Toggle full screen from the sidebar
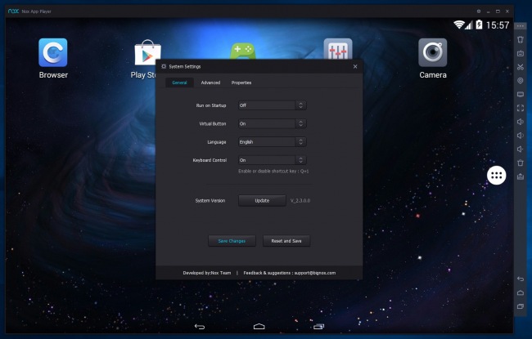 520,108
